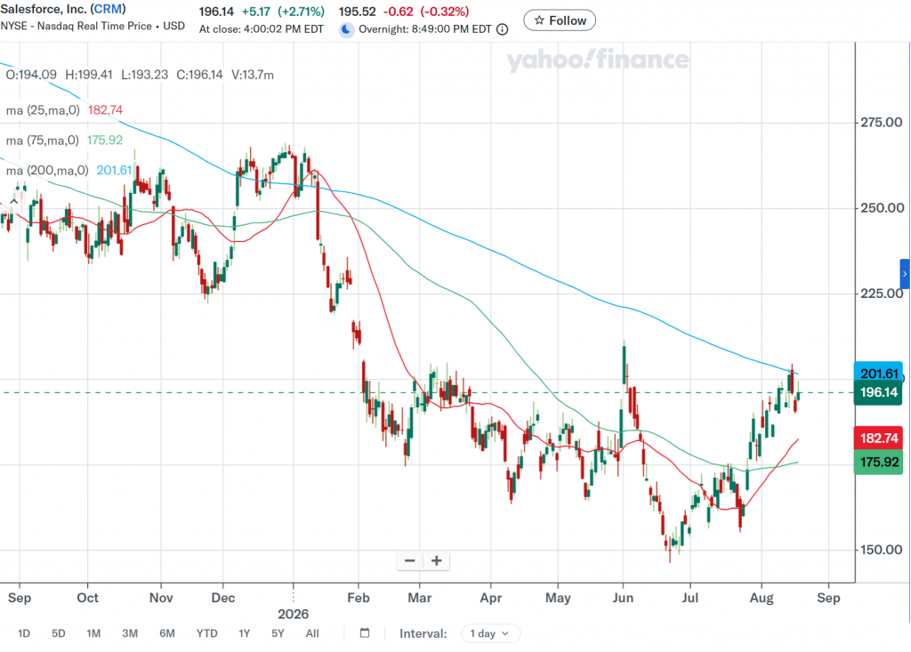Click the Feb month axis label

point(359,598)
